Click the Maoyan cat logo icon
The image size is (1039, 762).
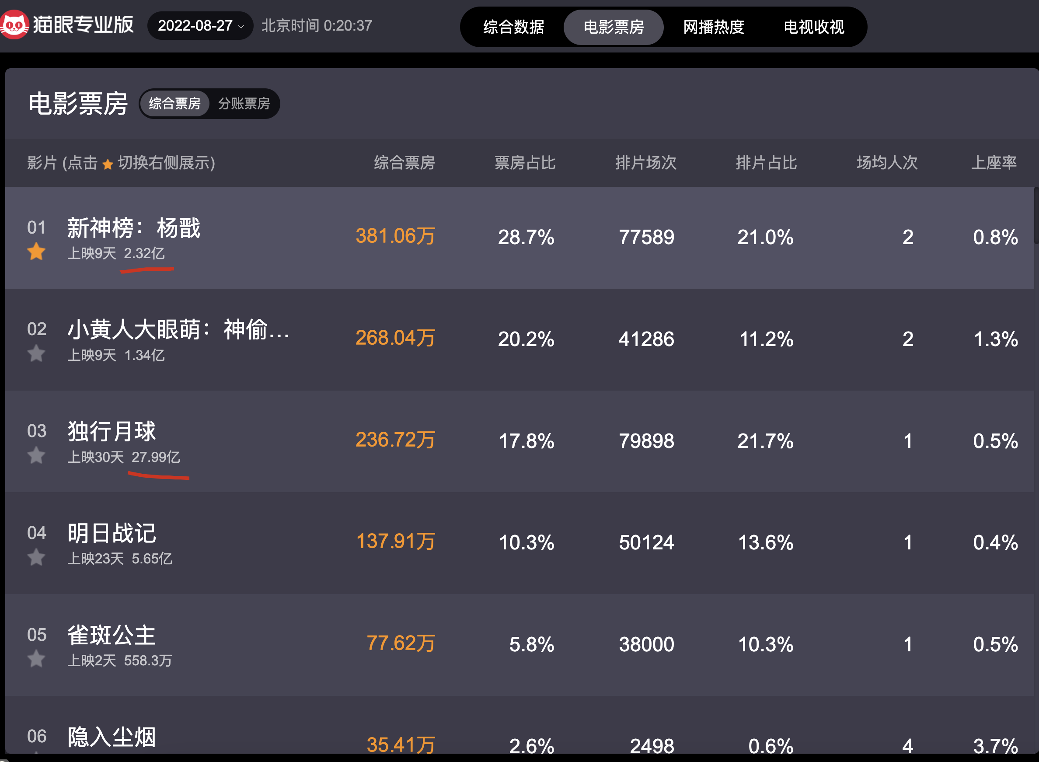click(x=15, y=25)
